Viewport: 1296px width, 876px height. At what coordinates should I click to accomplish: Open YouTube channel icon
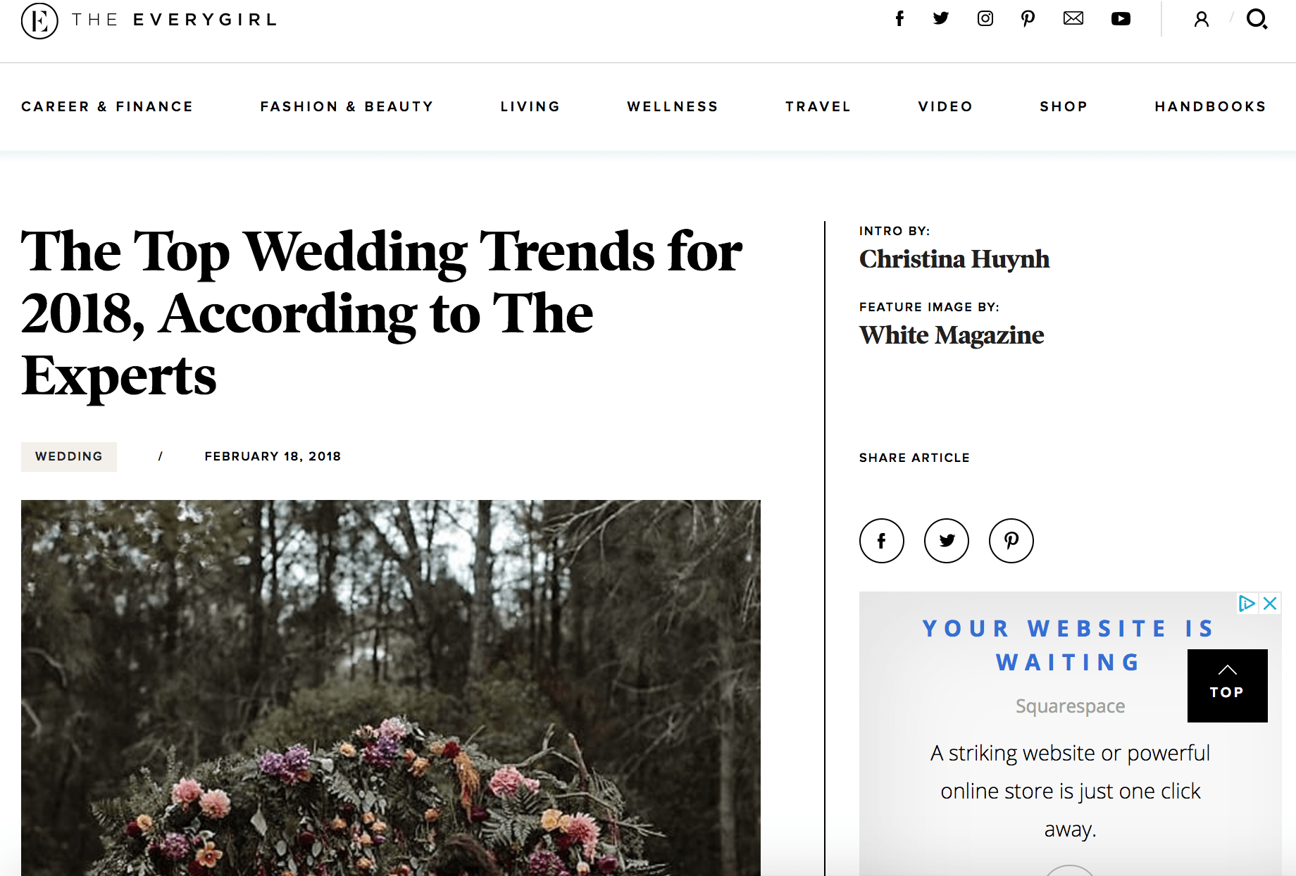[1121, 19]
